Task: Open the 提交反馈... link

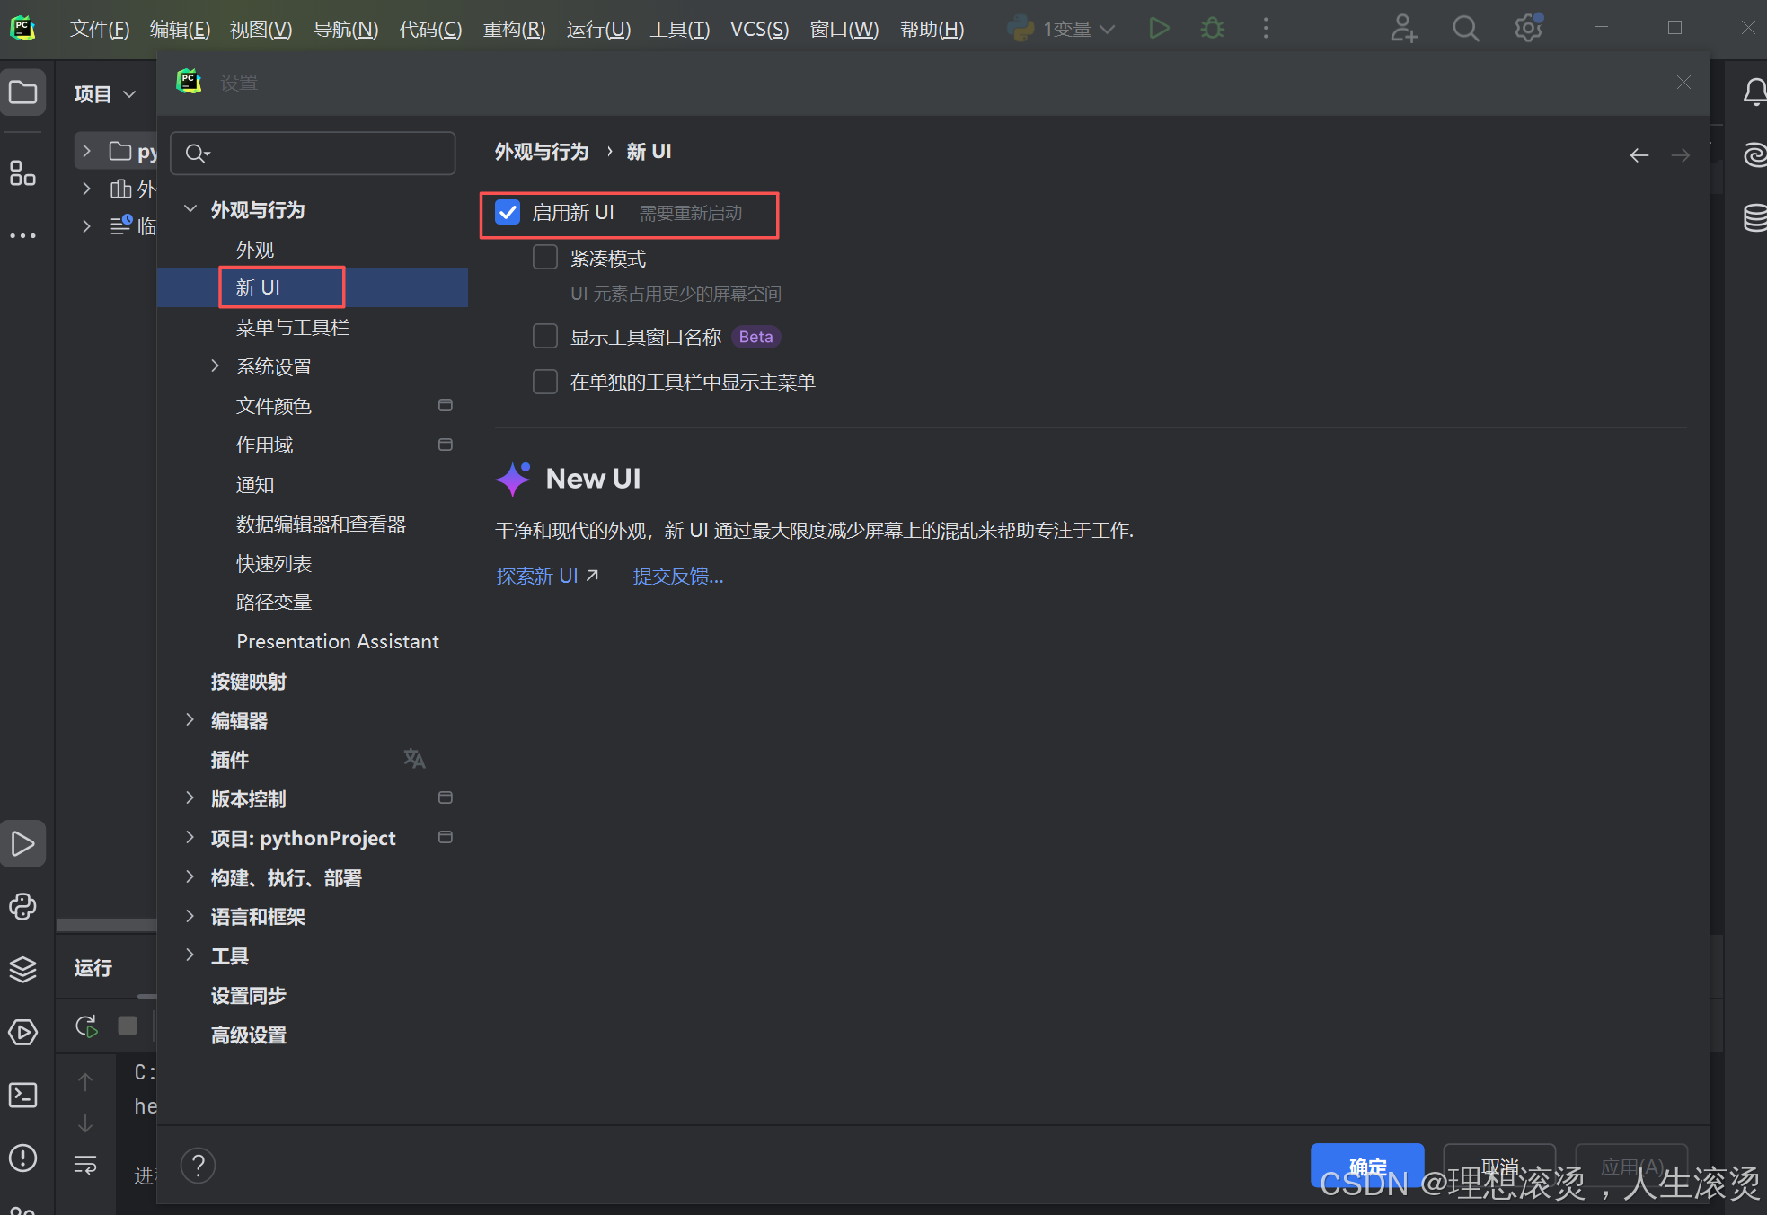Action: click(x=678, y=576)
